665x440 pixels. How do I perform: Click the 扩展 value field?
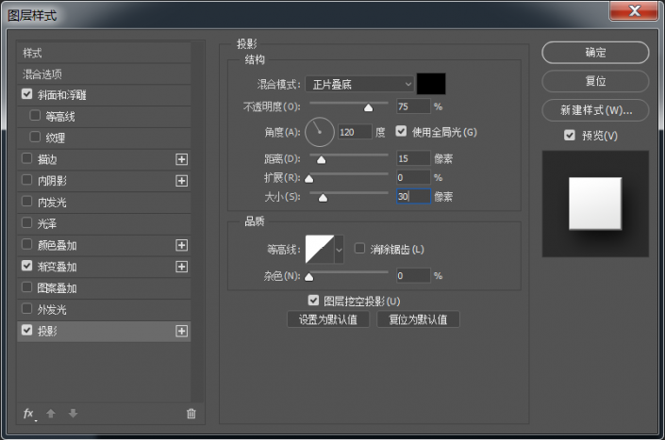click(413, 177)
